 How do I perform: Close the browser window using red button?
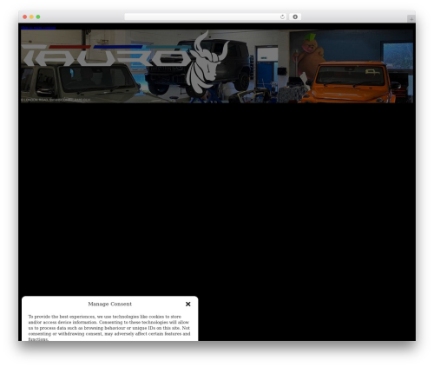(25, 16)
